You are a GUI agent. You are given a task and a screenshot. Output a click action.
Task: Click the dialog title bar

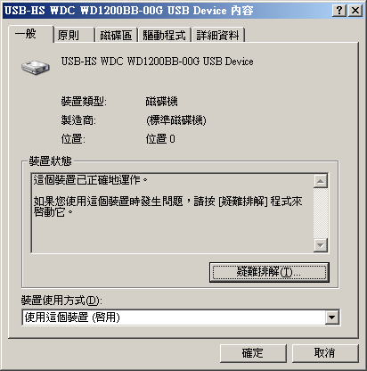(167, 11)
